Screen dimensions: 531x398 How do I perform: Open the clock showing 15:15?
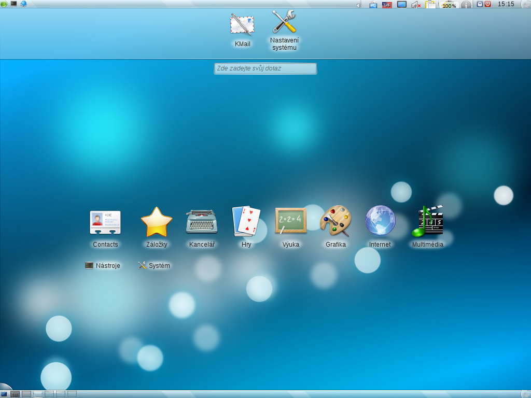click(506, 4)
